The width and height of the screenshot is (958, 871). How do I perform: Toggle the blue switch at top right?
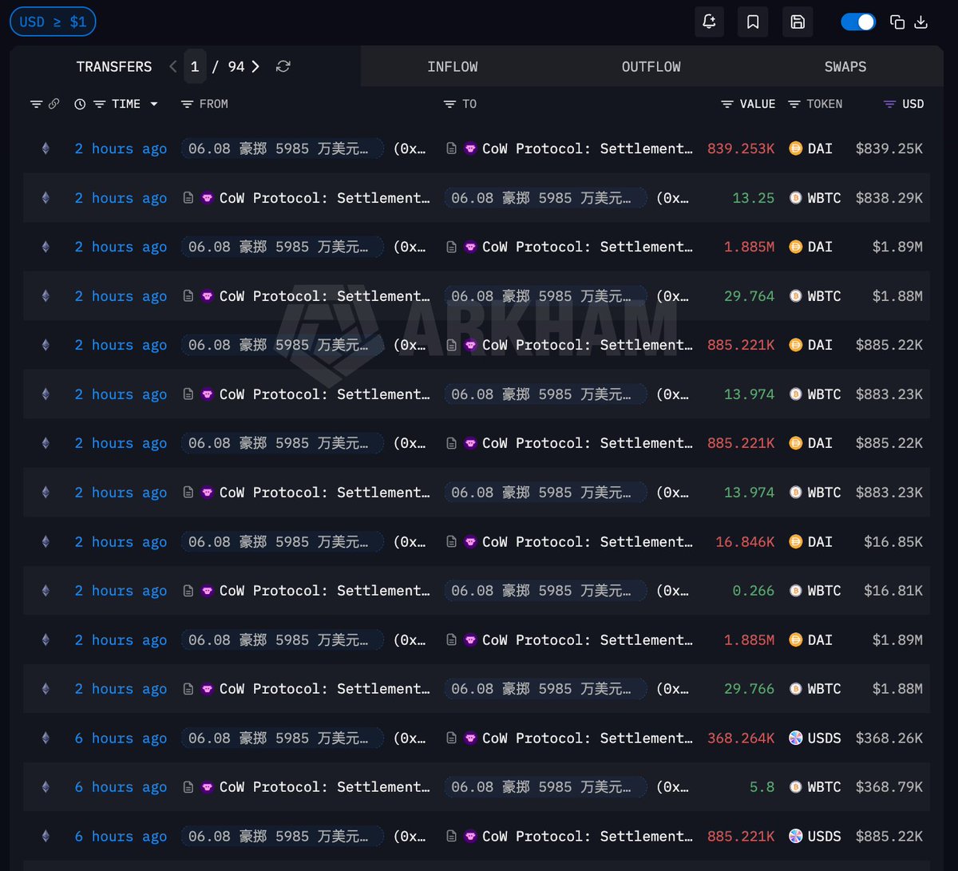pyautogui.click(x=858, y=22)
